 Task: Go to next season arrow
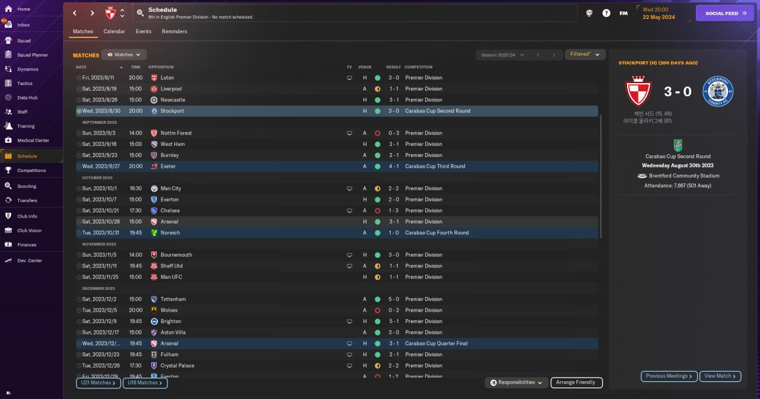(x=554, y=55)
